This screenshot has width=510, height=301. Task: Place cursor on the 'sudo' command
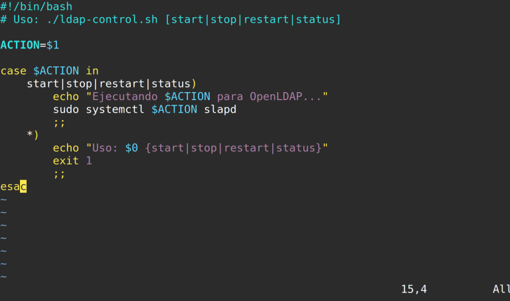(66, 109)
